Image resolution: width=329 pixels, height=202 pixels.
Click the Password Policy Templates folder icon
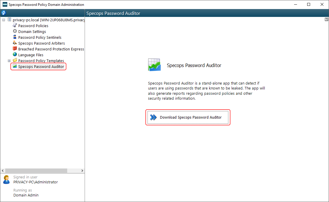click(15, 60)
